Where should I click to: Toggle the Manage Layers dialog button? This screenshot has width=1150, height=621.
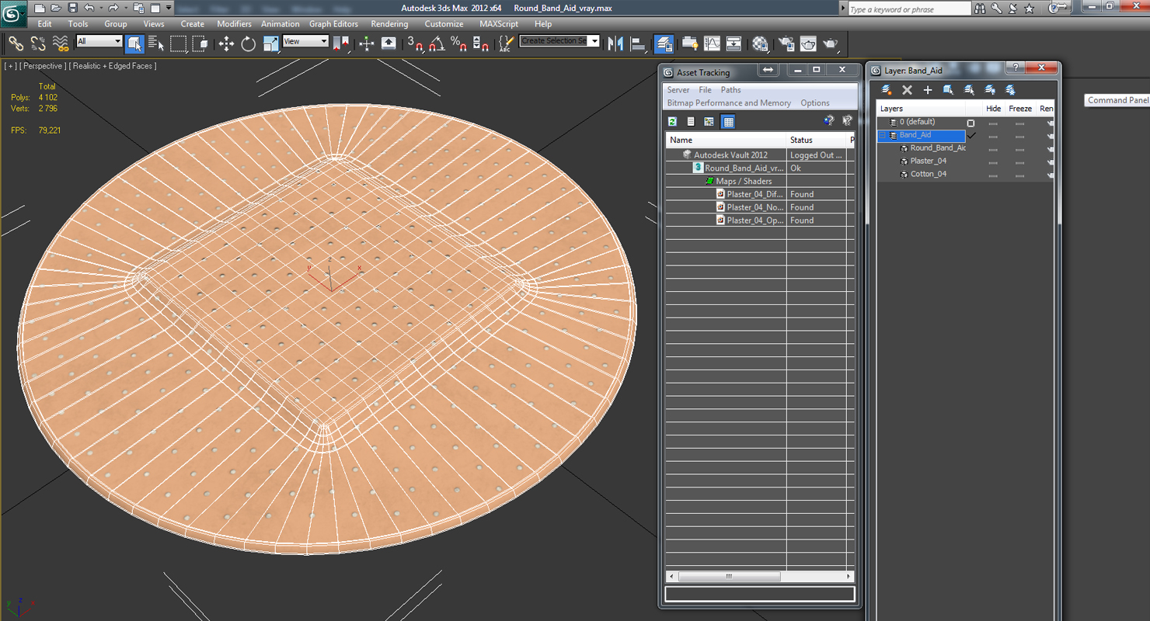click(x=664, y=43)
